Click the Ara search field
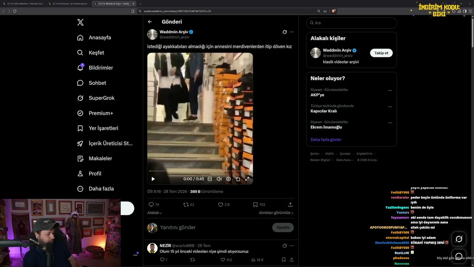 tap(351, 23)
